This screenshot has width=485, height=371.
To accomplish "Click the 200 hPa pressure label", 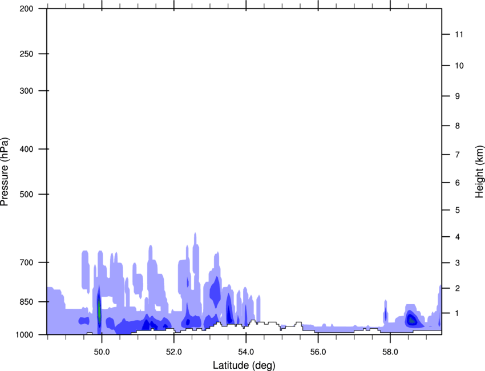I will tap(26, 9).
